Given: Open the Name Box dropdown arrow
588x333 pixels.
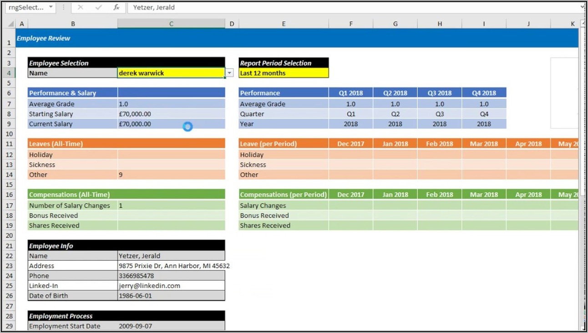Looking at the screenshot, I should [51, 7].
